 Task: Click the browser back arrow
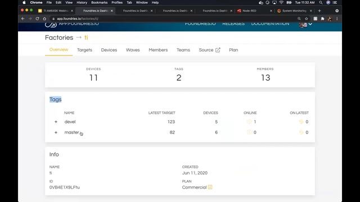(22, 19)
